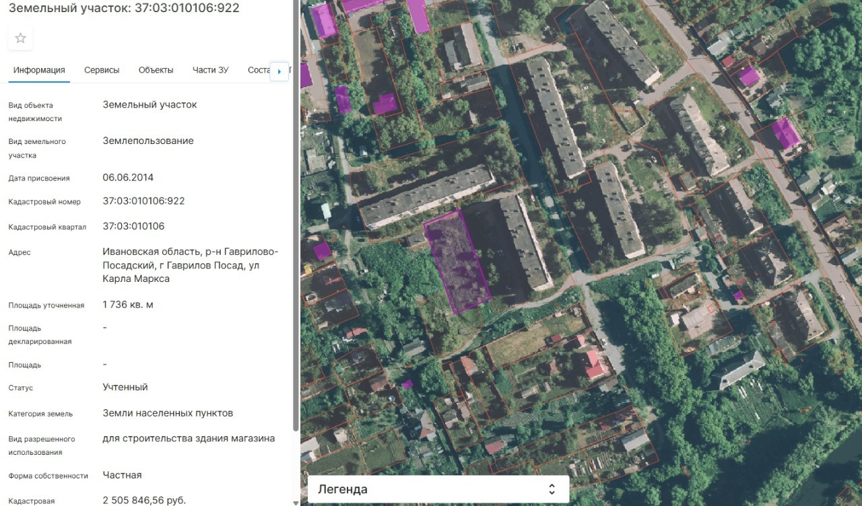Open the Сервисы tab
Viewport: 862px width, 506px height.
click(102, 70)
